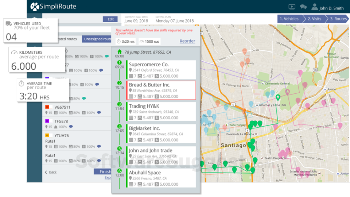Screen dimensions: 350x197
Task: Click the Reorder link
Action: [187, 41]
